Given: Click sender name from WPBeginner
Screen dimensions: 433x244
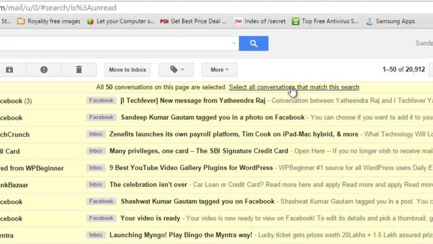Looking at the screenshot, I should pyautogui.click(x=32, y=168).
